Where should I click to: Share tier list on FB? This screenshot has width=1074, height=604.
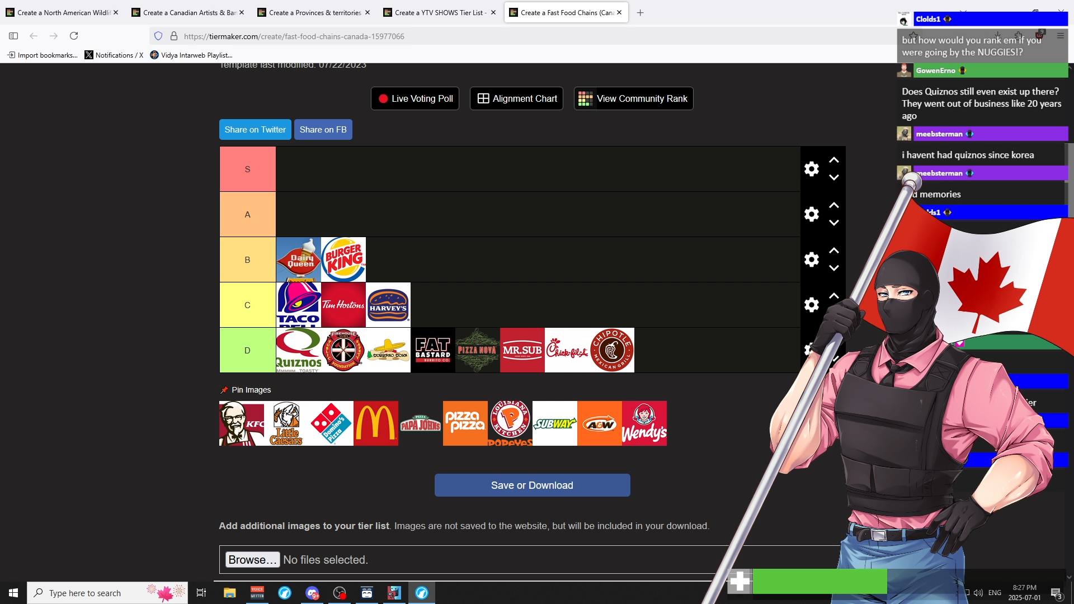click(323, 129)
